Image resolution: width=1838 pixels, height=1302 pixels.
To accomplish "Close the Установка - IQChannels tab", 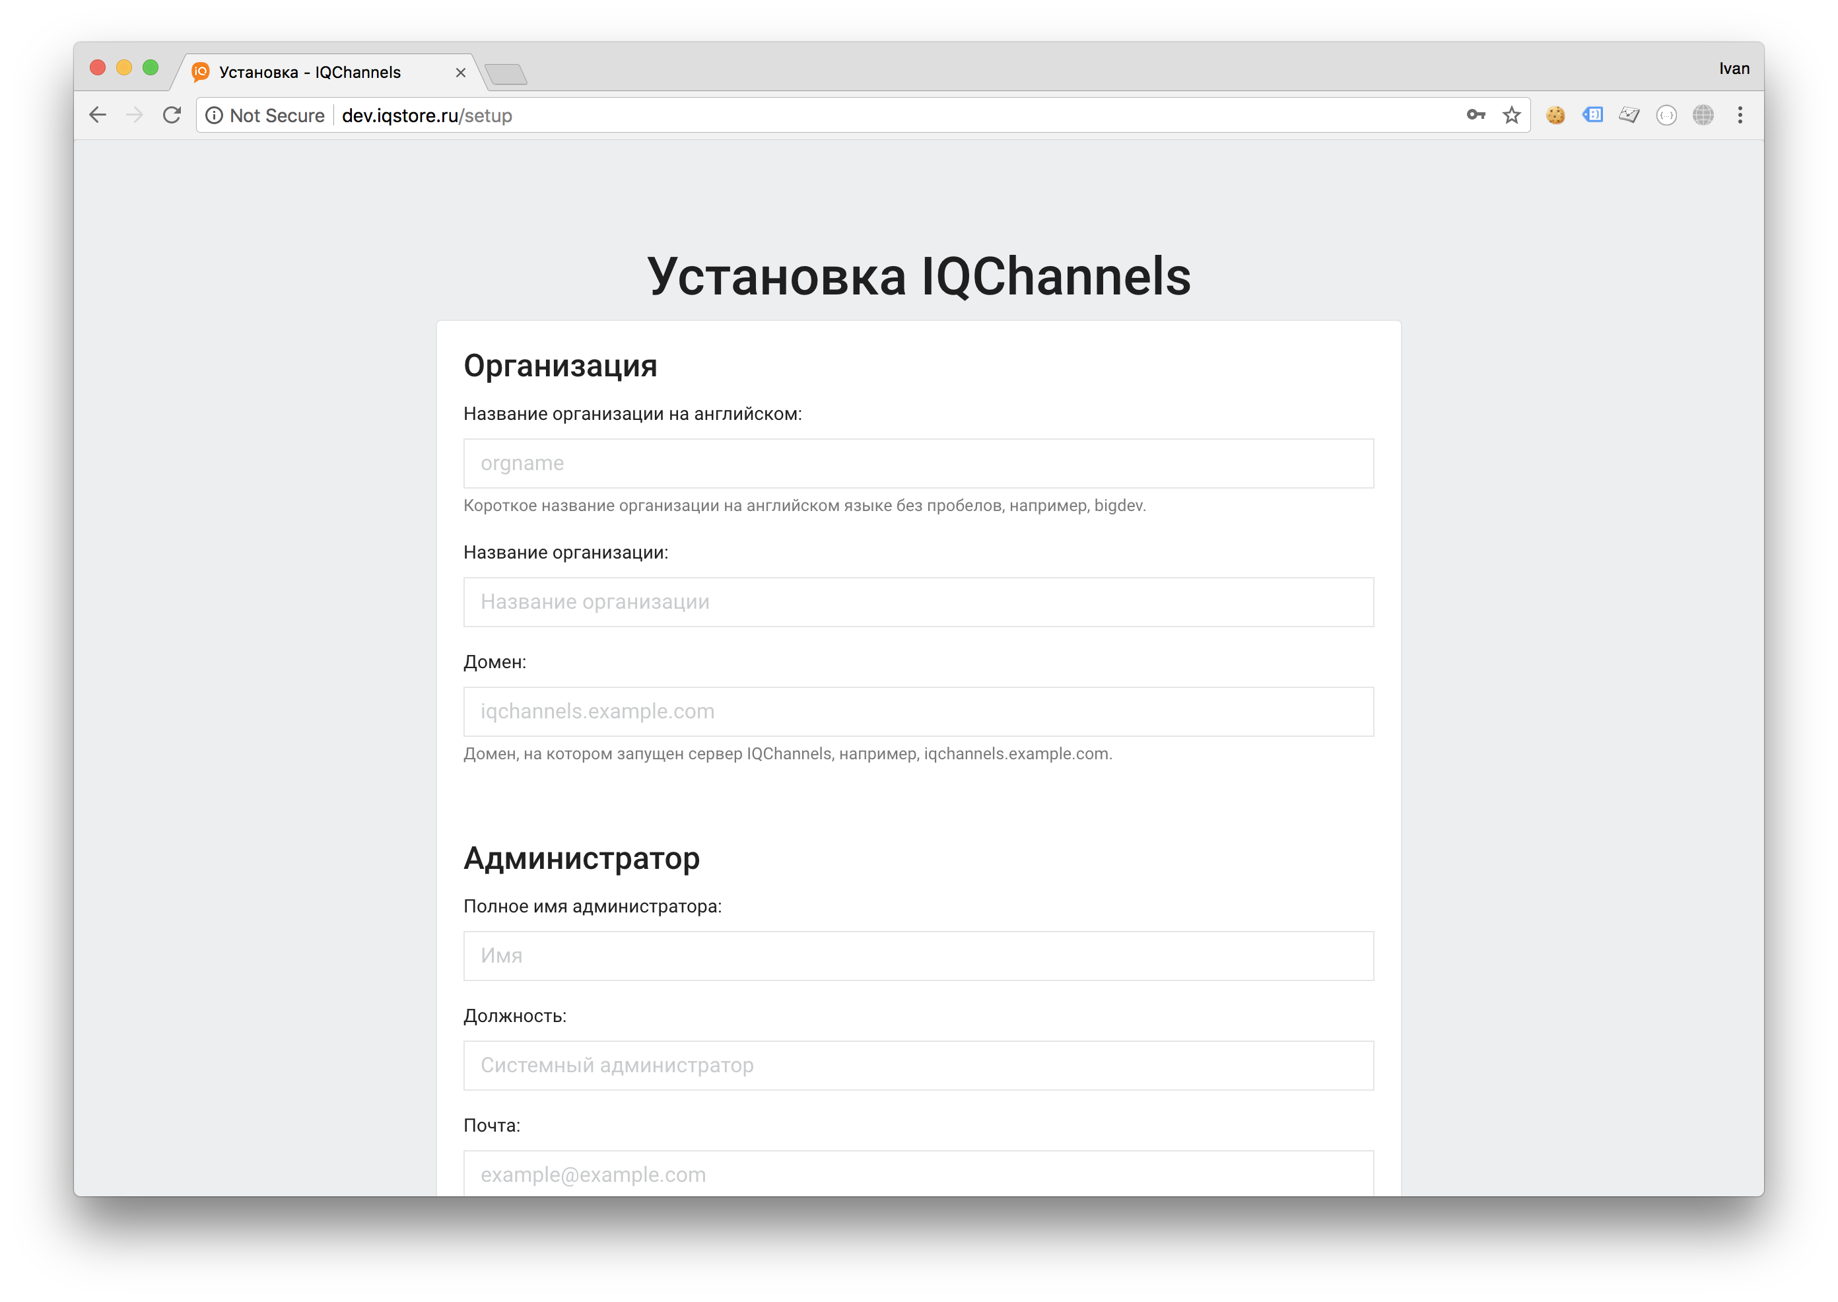I will (460, 73).
